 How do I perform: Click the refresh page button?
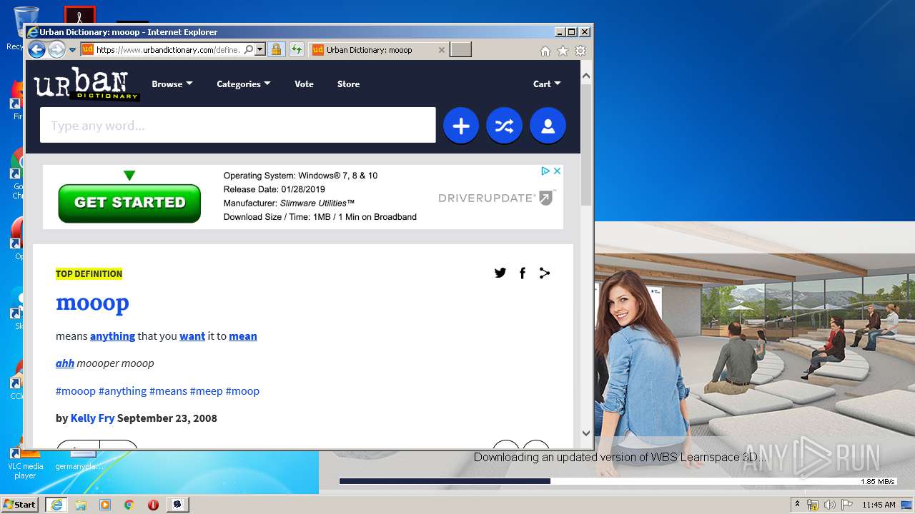[x=297, y=50]
